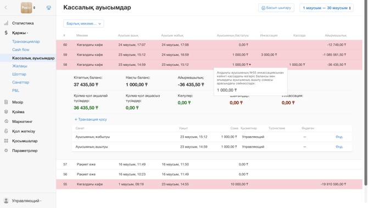Screen dimensions: 368x208
Task: Open the Барлық мекеме filter dropdown
Action: click(83, 24)
